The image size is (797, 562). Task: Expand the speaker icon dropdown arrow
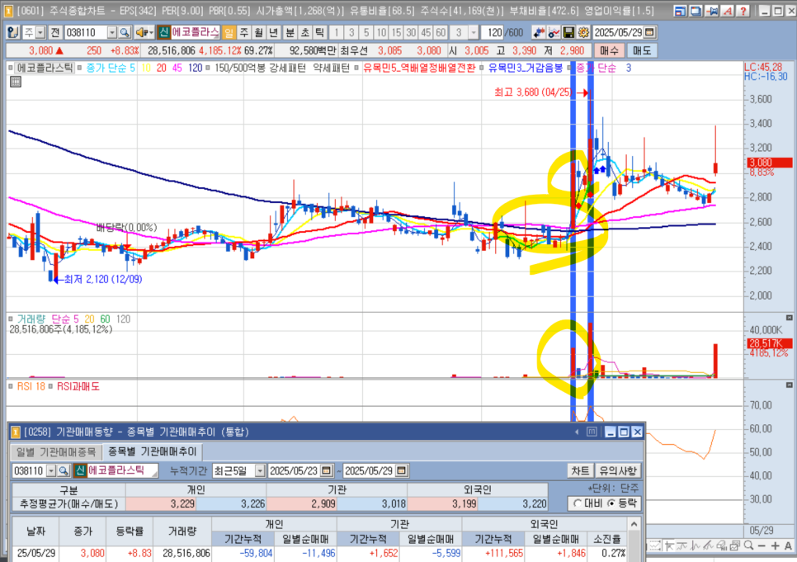151,32
